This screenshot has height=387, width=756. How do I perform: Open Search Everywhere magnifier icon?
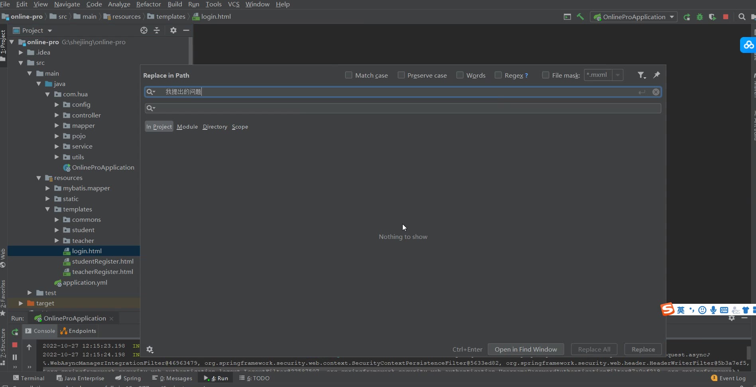[x=742, y=17]
